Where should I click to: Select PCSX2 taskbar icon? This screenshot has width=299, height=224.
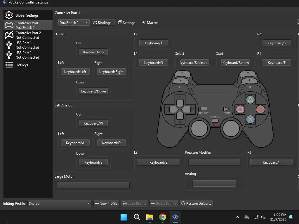(x=175, y=217)
